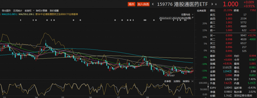Click the 2022/11/17-2023/9/18 date range link

point(175,18)
